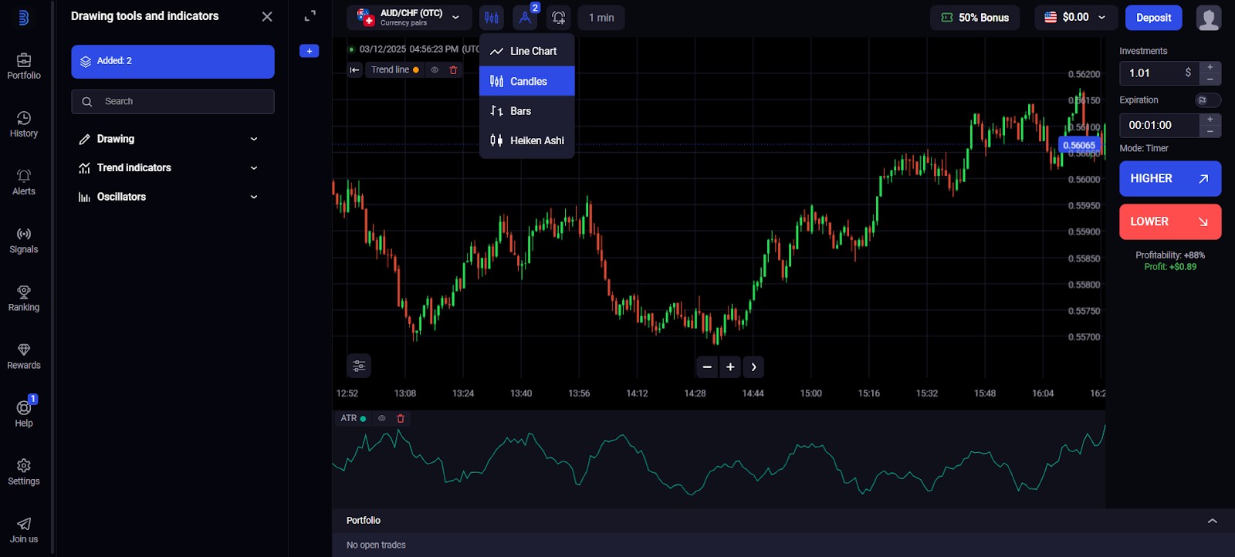Viewport: 1235px width, 557px height.
Task: Click the Investments amount field
Action: (x=1159, y=73)
